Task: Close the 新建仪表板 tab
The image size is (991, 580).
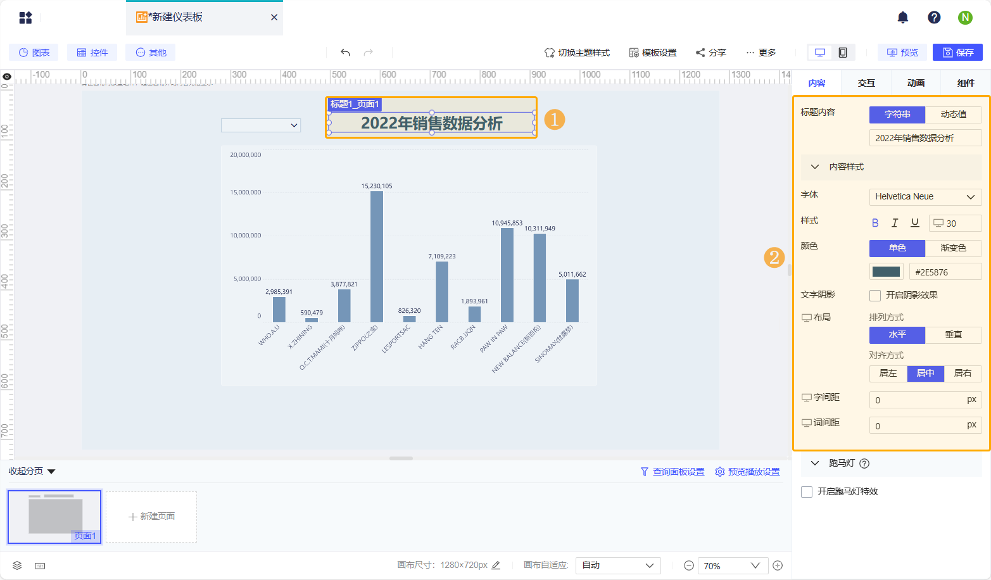Action: 274,17
